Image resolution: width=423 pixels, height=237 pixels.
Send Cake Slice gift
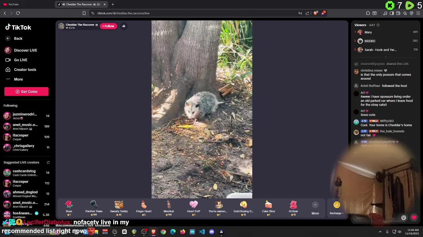click(x=268, y=208)
